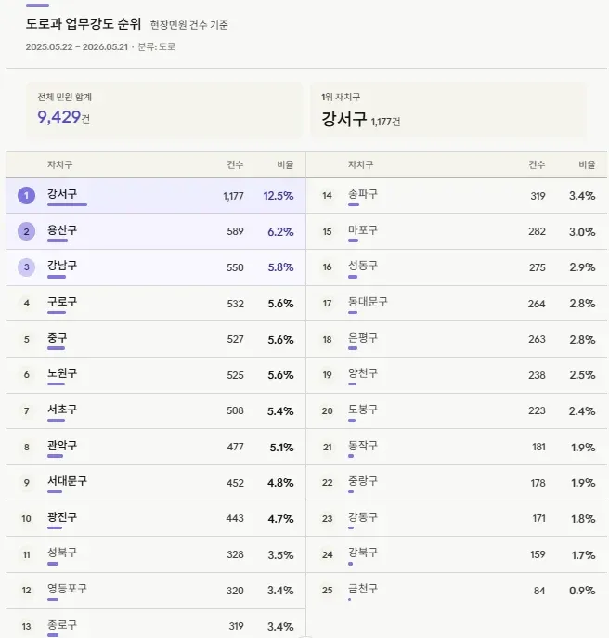
Task: Select the 노원구 district name
Action: pyautogui.click(x=62, y=372)
